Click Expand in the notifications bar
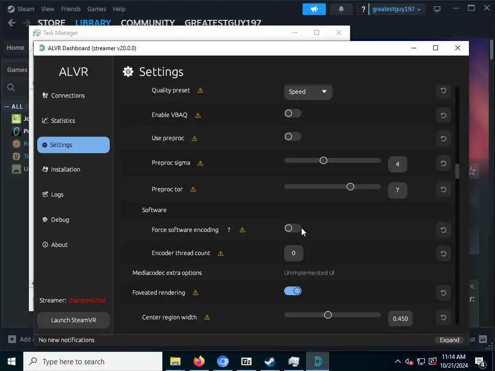 coord(449,340)
